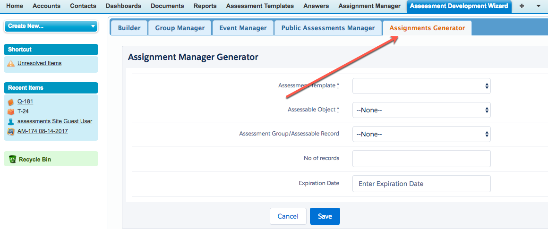Open the tab overflow arrow menu
Image resolution: width=548 pixels, height=229 pixels.
click(x=538, y=6)
